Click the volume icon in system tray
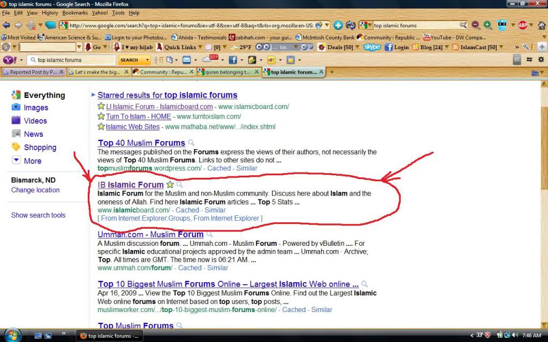This screenshot has height=342, width=548. point(515,336)
